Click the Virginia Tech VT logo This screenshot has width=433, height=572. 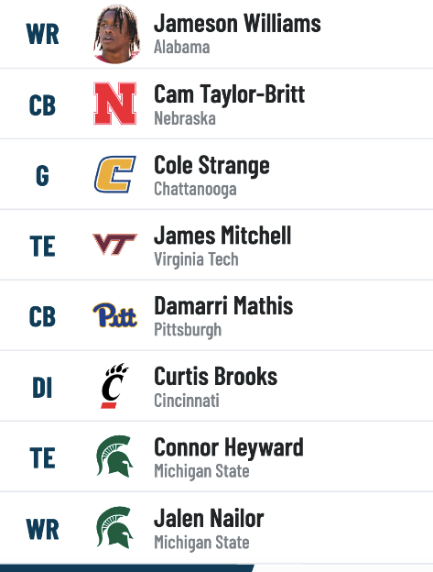[x=115, y=244]
